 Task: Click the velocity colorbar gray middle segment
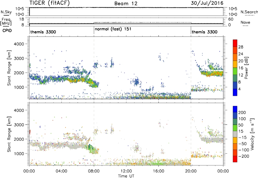click(235, 134)
